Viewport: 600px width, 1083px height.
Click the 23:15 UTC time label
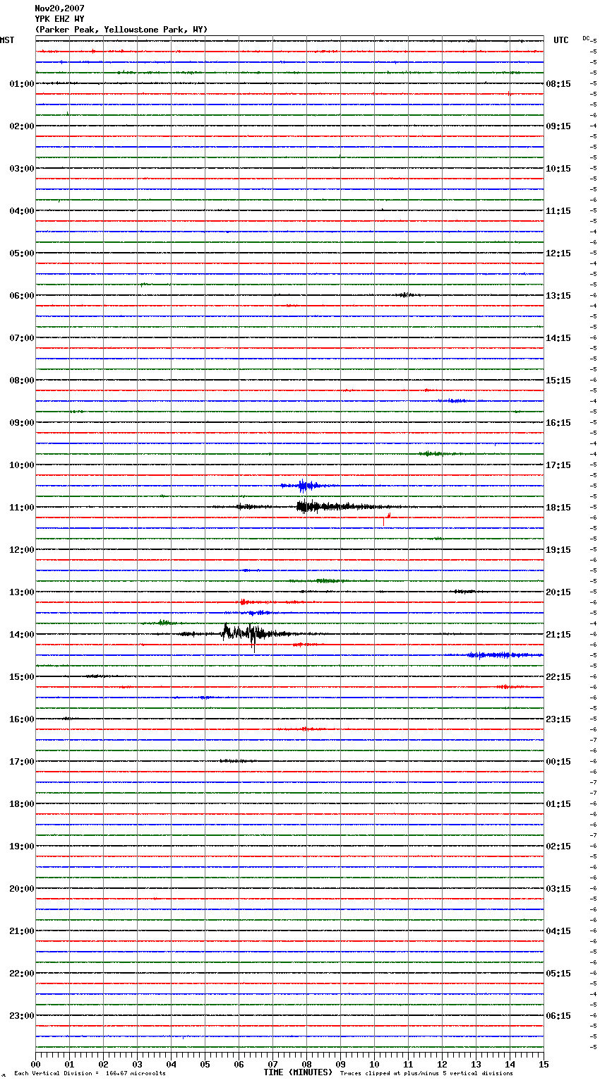tap(558, 719)
